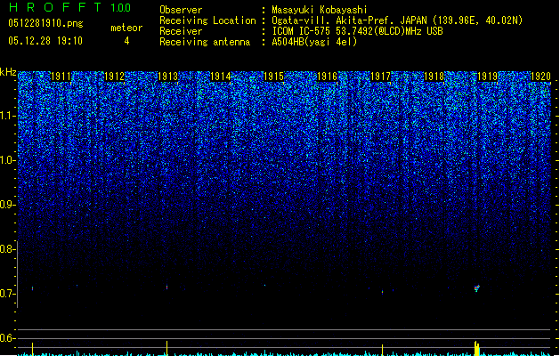Click the antenna value A504HB(yagi 4el)
Image resolution: width=560 pixels, height=356 pixels.
pos(314,42)
